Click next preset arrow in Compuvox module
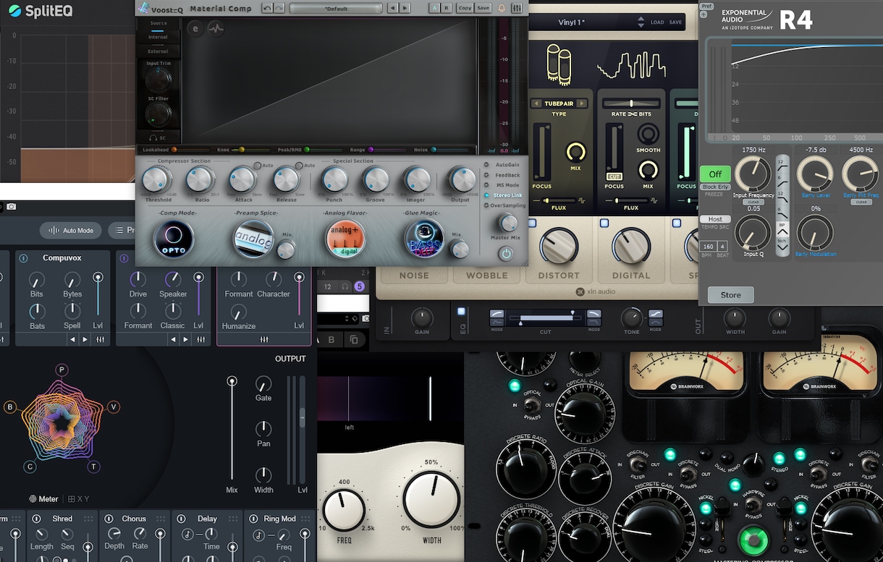The width and height of the screenshot is (883, 562). (85, 339)
